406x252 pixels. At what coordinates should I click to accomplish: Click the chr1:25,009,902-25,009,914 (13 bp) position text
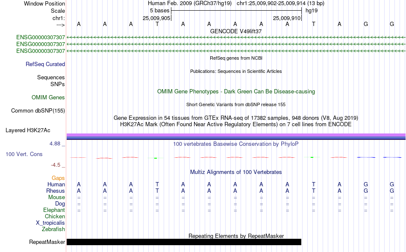pos(280,3)
